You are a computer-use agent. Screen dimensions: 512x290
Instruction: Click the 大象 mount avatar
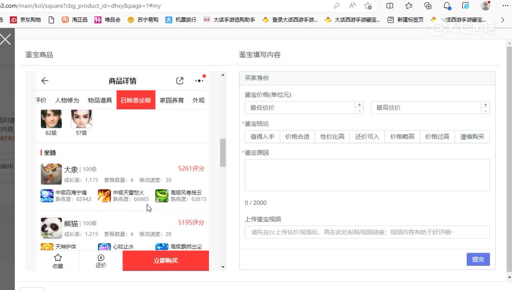point(51,174)
